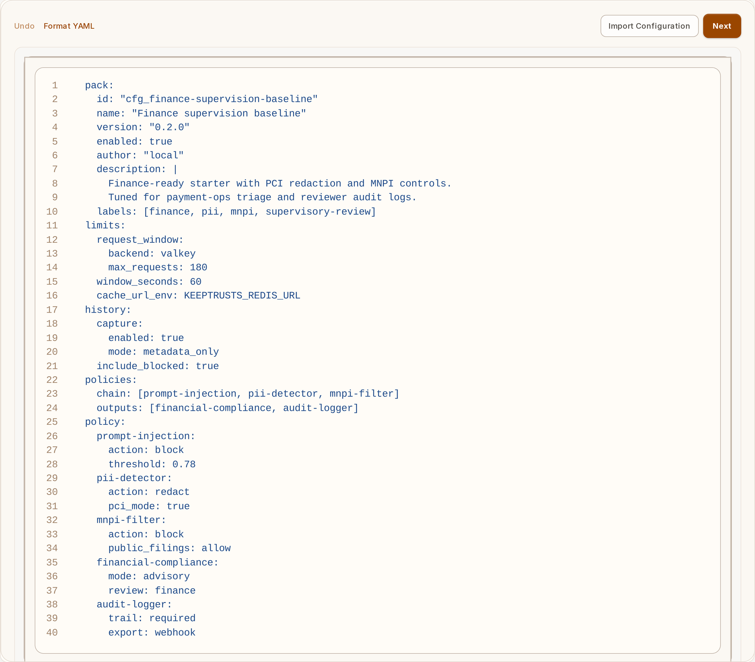Click the 'policies:' key
This screenshot has width=755, height=662.
(x=111, y=380)
